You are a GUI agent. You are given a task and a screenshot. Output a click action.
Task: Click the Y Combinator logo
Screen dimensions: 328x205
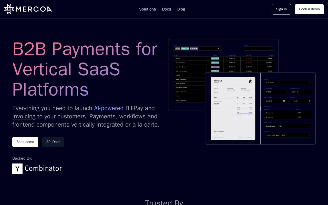pos(37,169)
